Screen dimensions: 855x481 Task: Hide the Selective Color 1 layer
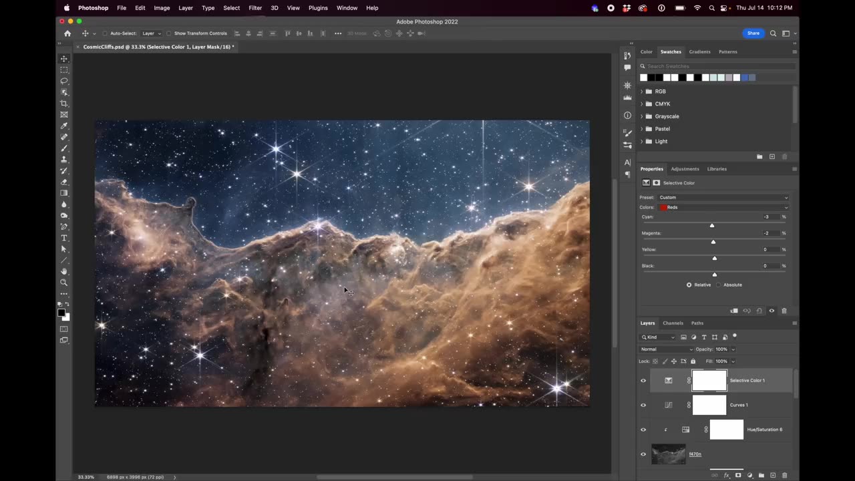click(643, 381)
